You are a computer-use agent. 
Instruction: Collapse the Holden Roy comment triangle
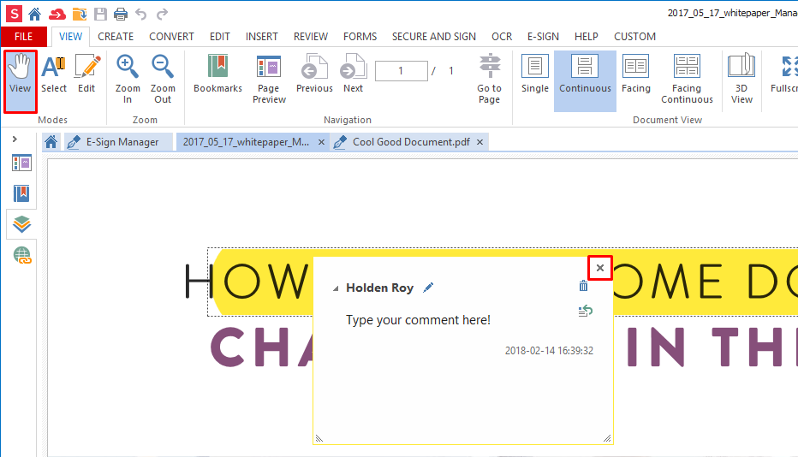pyautogui.click(x=336, y=288)
